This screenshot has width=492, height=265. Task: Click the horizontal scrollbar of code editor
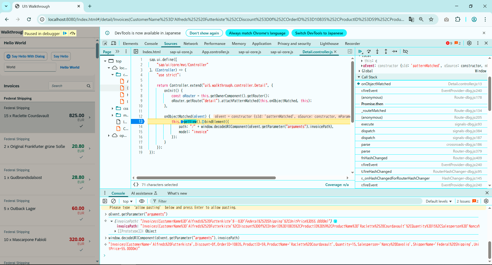coord(206,178)
